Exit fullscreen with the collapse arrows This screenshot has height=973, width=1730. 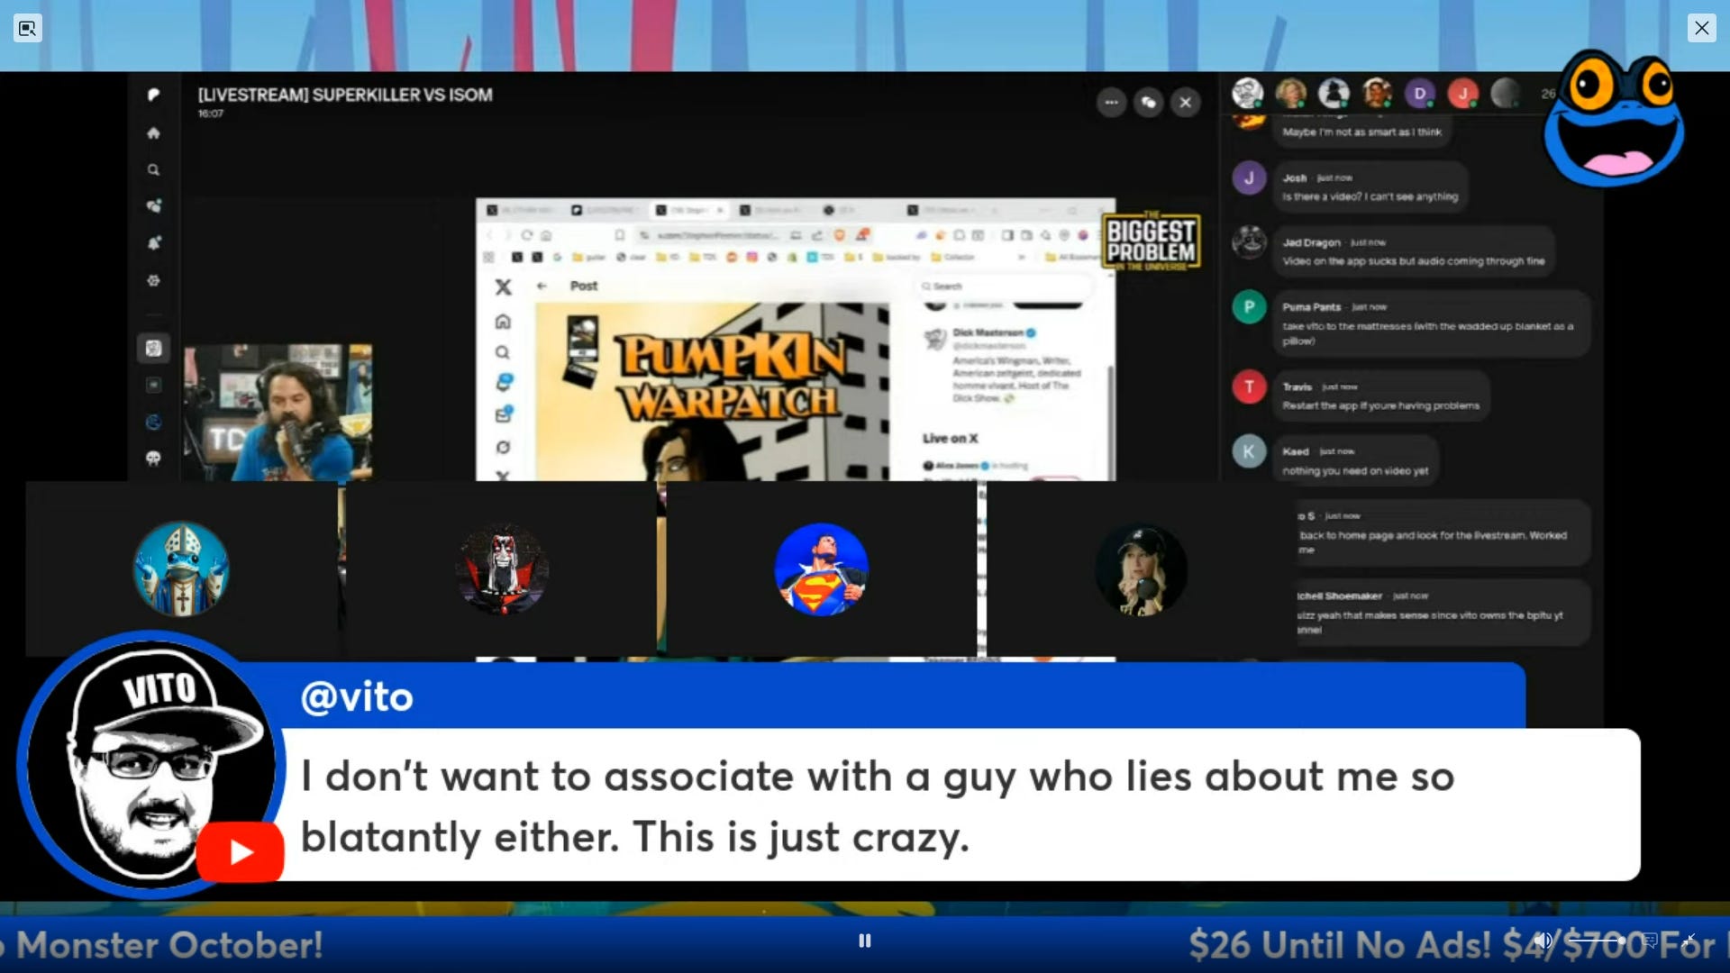tap(1689, 941)
